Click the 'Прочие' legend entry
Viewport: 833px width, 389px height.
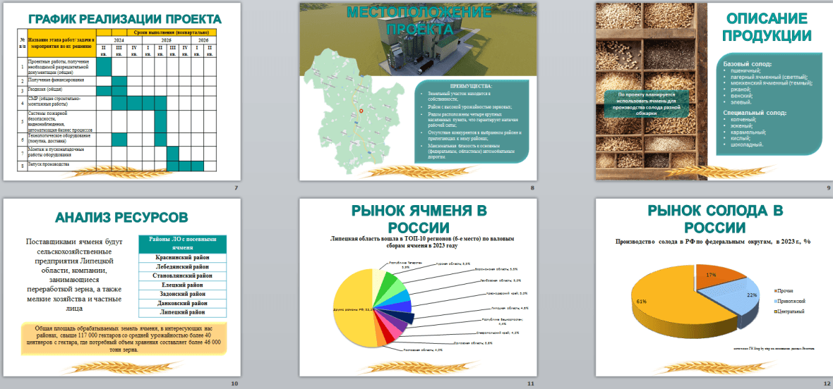click(x=785, y=290)
